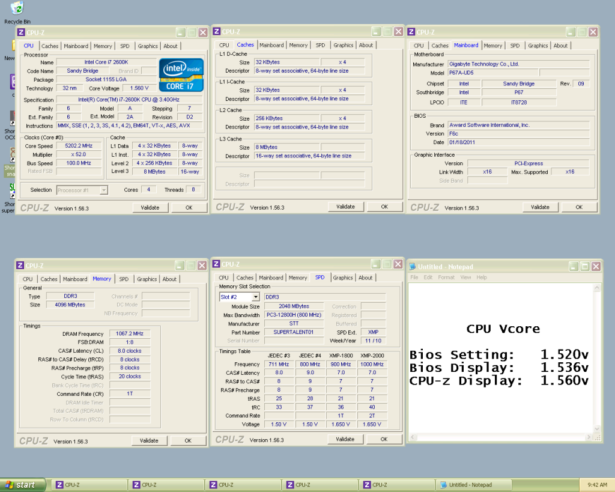Switch to the Caches tab in the CPU window
This screenshot has width=615, height=492.
pyautogui.click(x=50, y=46)
